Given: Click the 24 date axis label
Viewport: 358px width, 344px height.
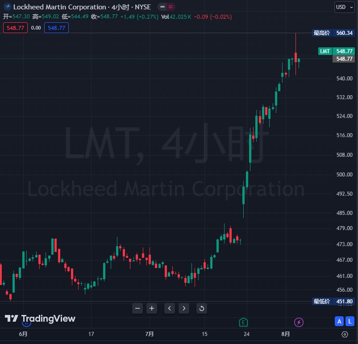Looking at the screenshot, I should click(x=246, y=334).
